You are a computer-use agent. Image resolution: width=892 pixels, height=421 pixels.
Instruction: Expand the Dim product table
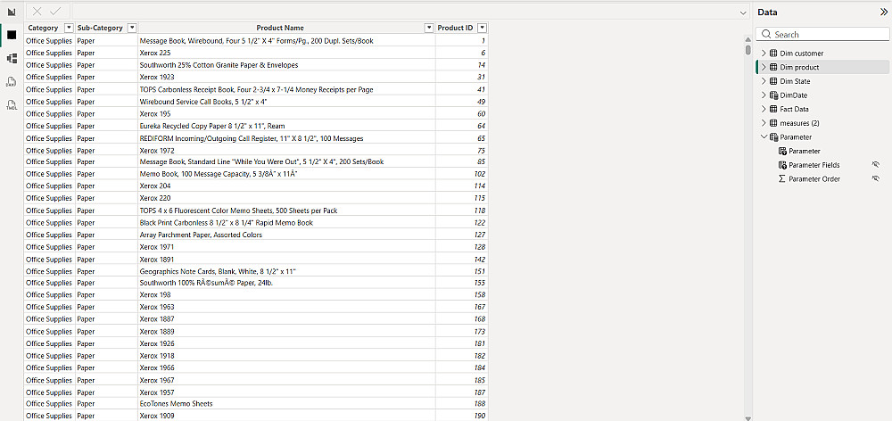coord(764,67)
